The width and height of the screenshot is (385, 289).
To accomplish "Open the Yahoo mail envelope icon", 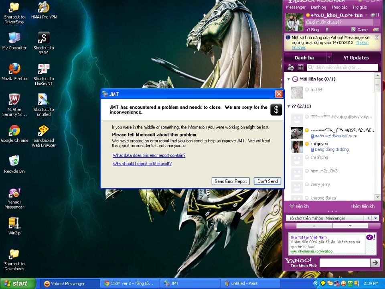I will tap(375, 30).
